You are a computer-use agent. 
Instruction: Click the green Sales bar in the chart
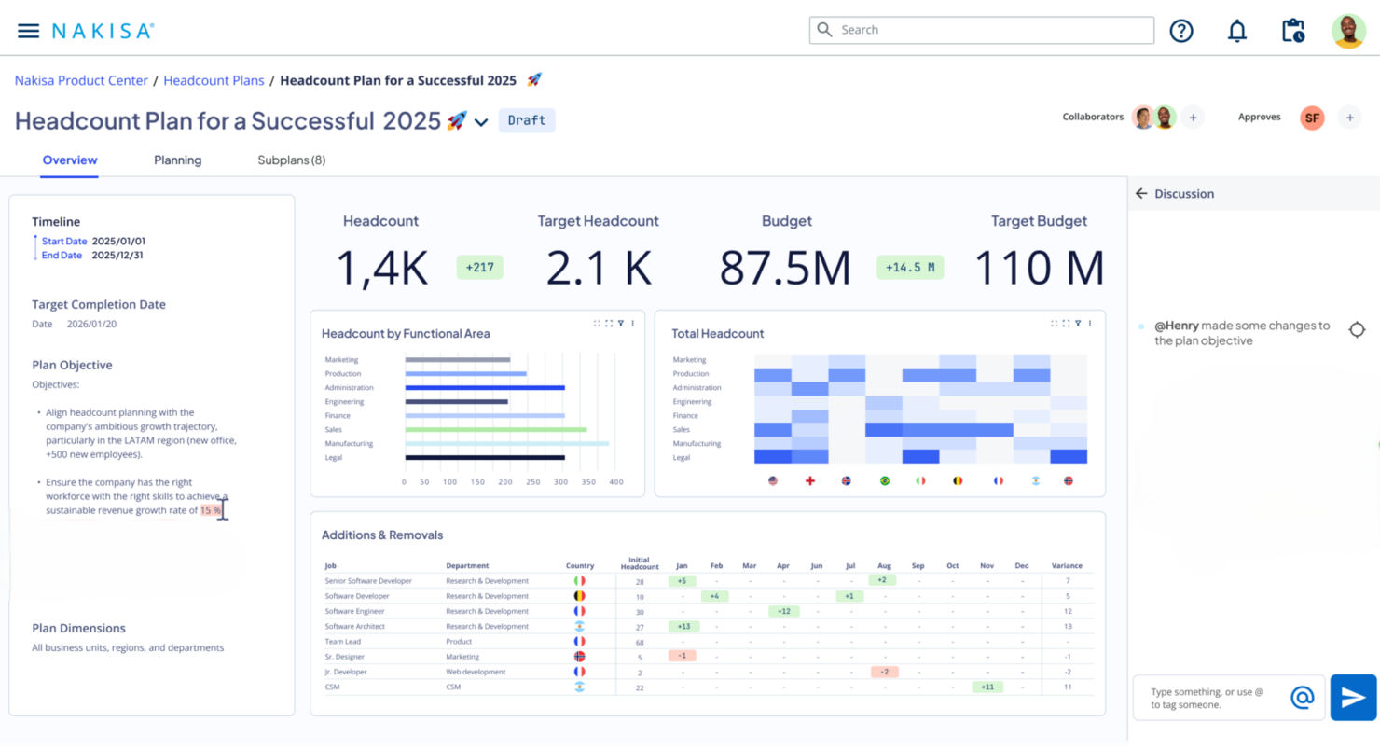496,429
